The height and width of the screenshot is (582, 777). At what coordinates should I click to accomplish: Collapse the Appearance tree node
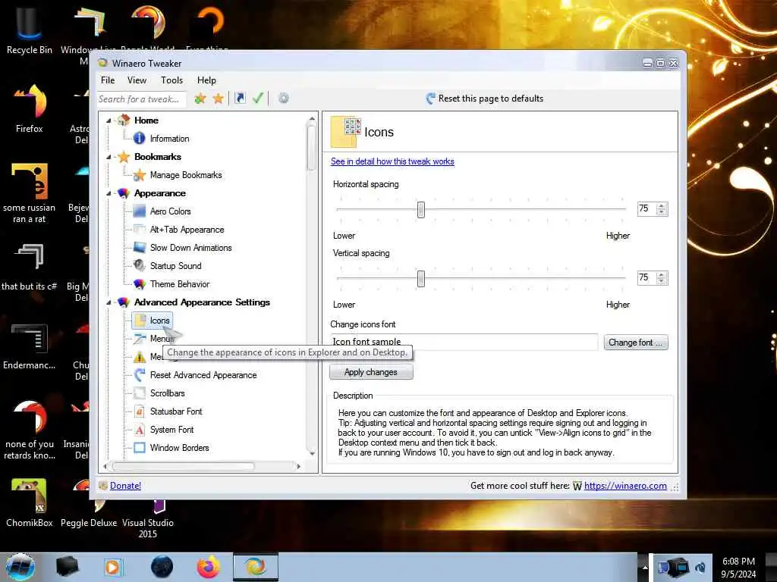click(x=109, y=193)
